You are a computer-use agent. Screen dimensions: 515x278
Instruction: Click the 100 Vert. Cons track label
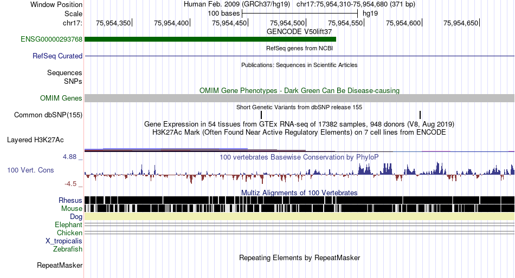[30, 170]
